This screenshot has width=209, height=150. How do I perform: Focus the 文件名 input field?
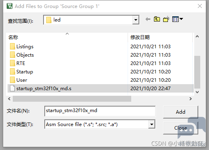point(100,111)
